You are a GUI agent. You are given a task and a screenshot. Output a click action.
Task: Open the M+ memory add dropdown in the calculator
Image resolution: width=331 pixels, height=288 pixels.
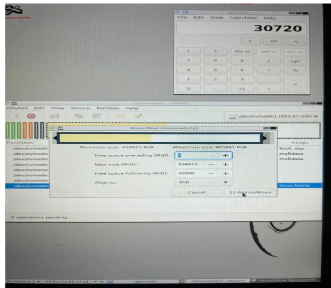[x=294, y=52]
